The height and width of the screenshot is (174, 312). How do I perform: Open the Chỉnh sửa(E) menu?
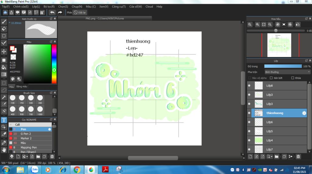click(x=21, y=7)
